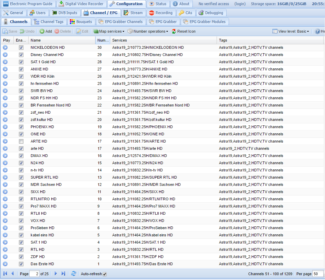Uncheck enabled box for NICKELODEON HD
The image size is (325, 280).
[x=21, y=47]
